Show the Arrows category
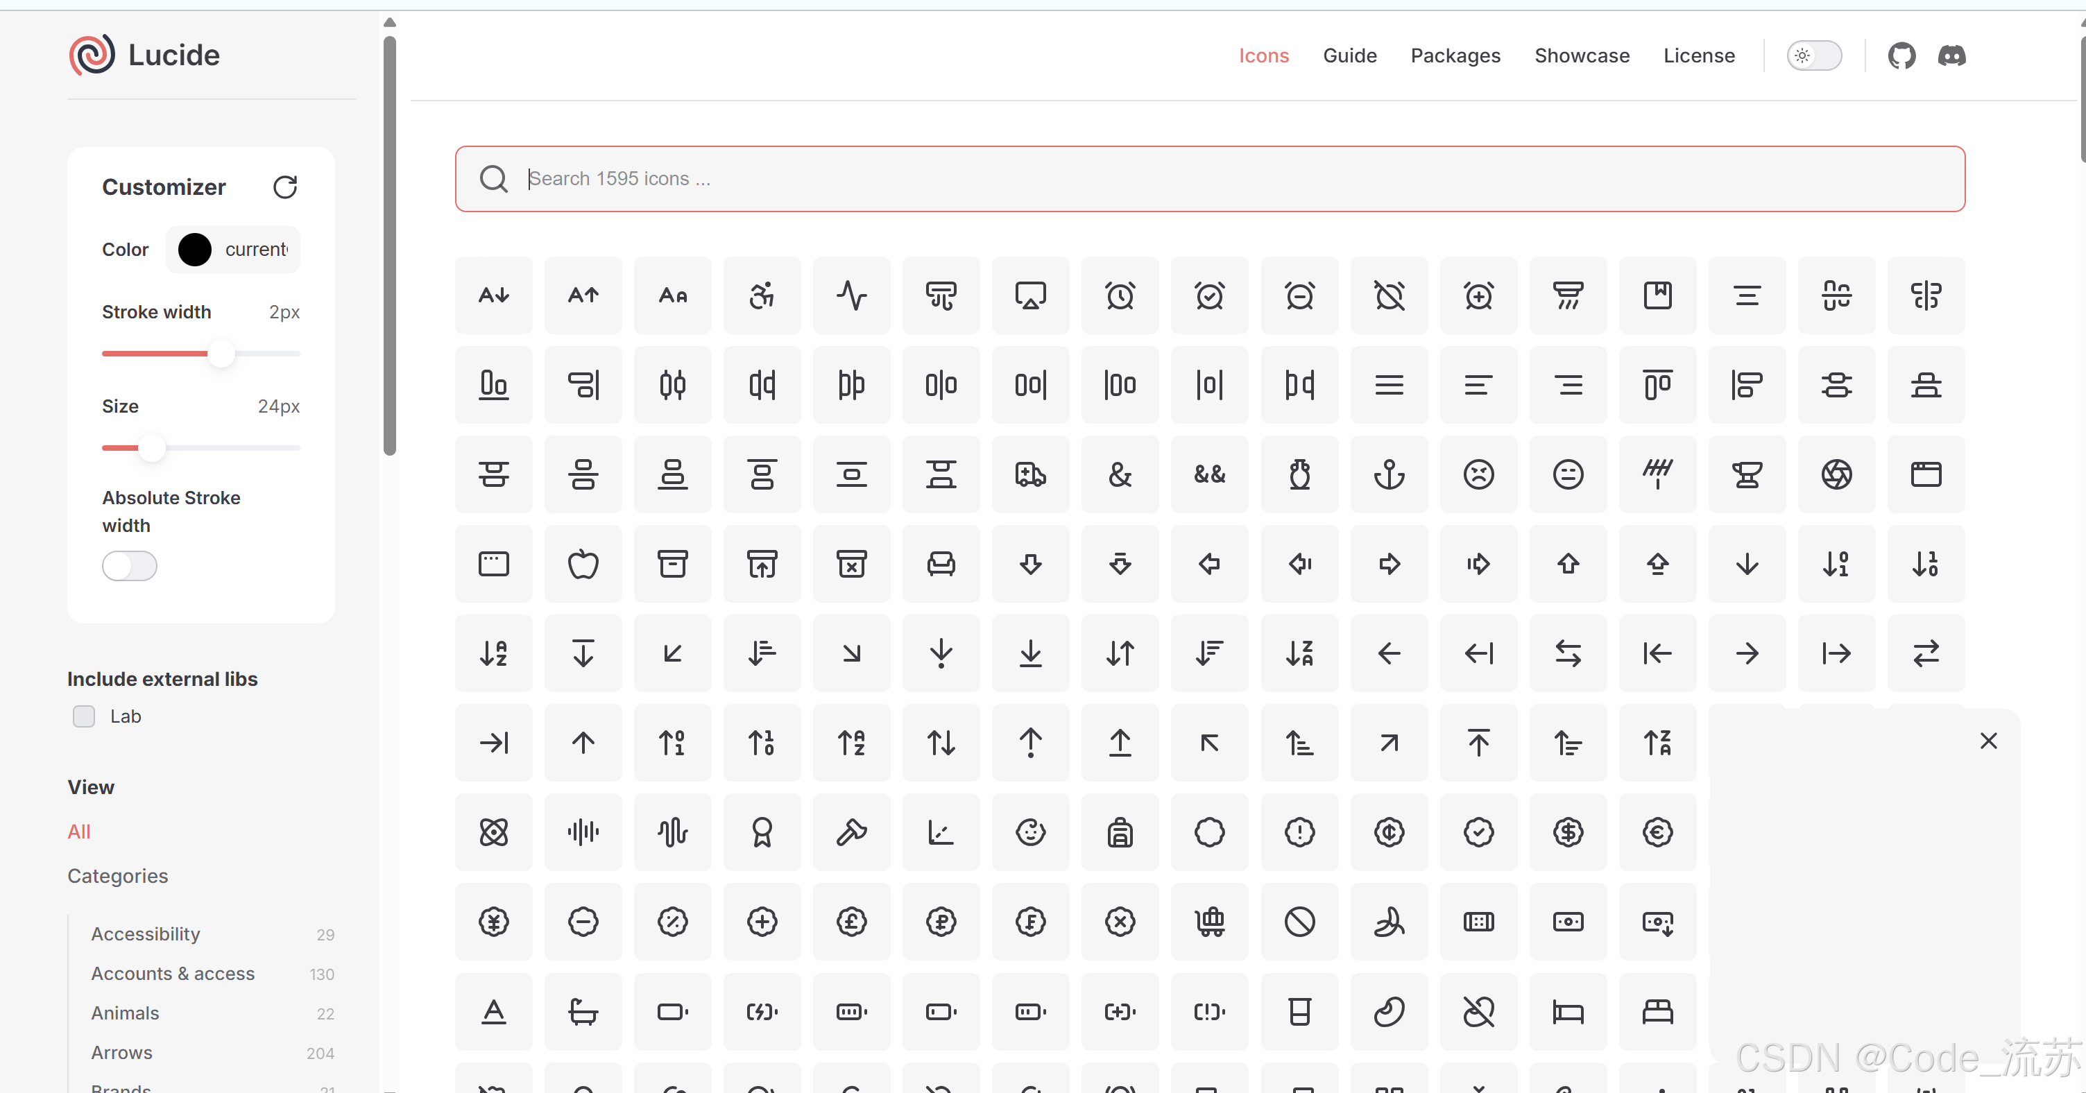Screen dimensions: 2086x1093 point(121,1053)
